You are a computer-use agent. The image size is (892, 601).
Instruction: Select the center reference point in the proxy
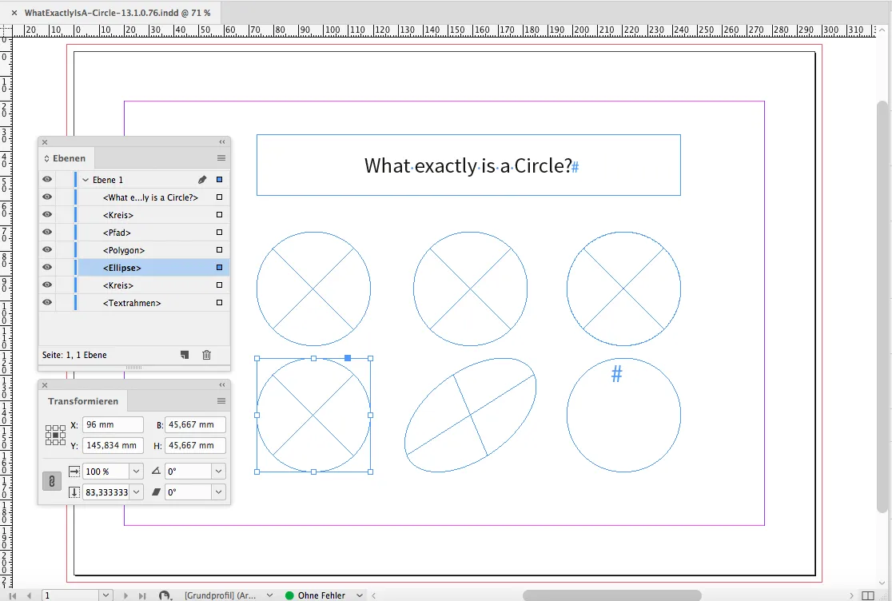pyautogui.click(x=55, y=435)
